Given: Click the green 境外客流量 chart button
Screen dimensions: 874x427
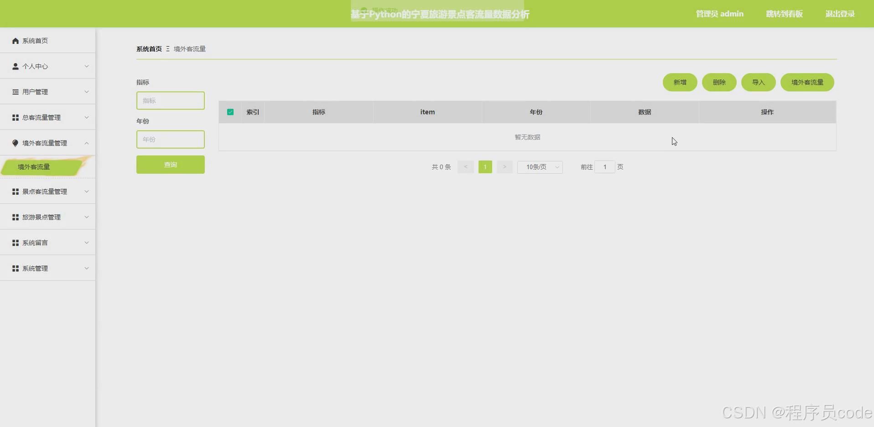Looking at the screenshot, I should (x=807, y=82).
